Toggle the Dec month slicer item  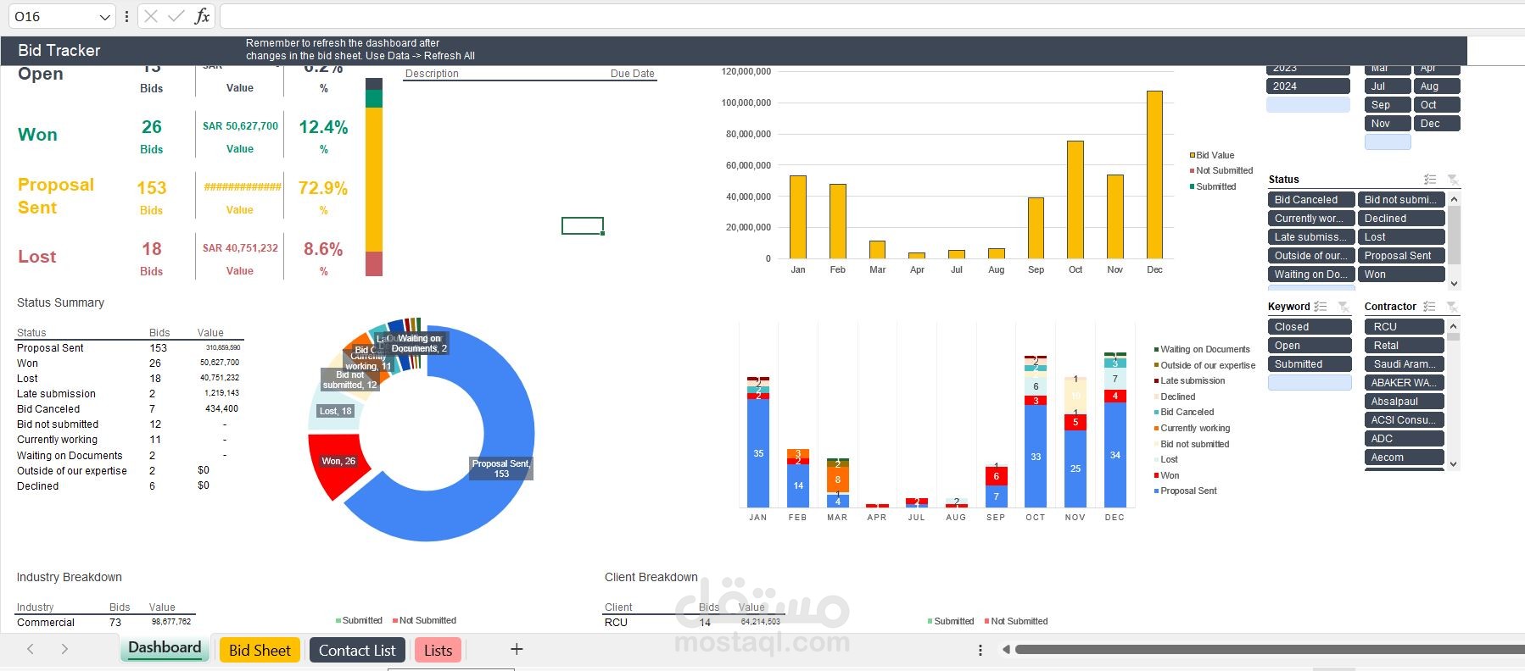point(1437,124)
